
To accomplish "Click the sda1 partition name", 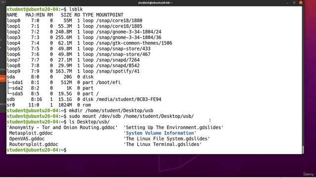I will (18, 83).
